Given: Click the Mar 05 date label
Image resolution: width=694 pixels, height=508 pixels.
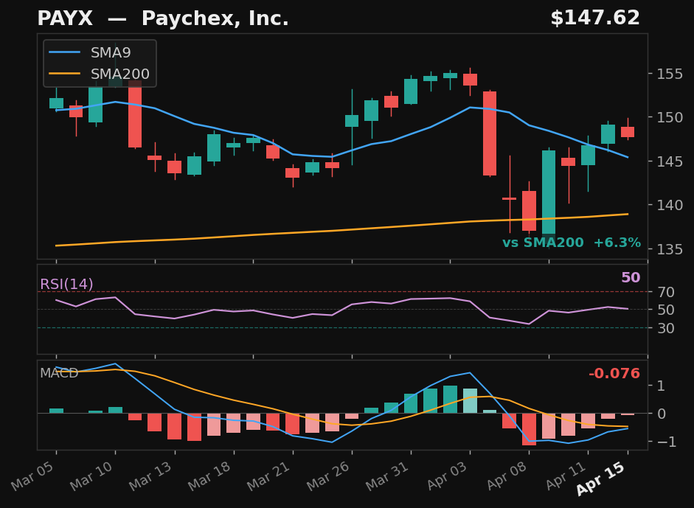Looking at the screenshot, I should click(x=33, y=476).
